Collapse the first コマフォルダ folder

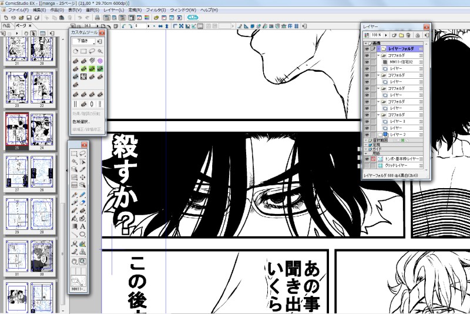pos(378,55)
